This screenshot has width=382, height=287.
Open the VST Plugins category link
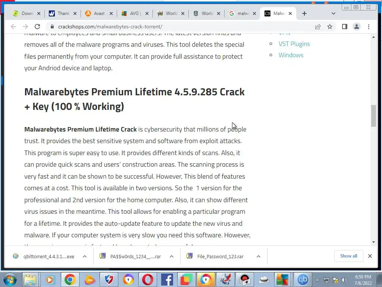pos(294,44)
